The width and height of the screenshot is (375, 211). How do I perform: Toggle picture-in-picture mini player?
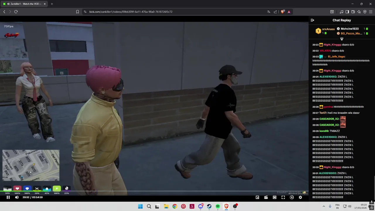(257, 197)
